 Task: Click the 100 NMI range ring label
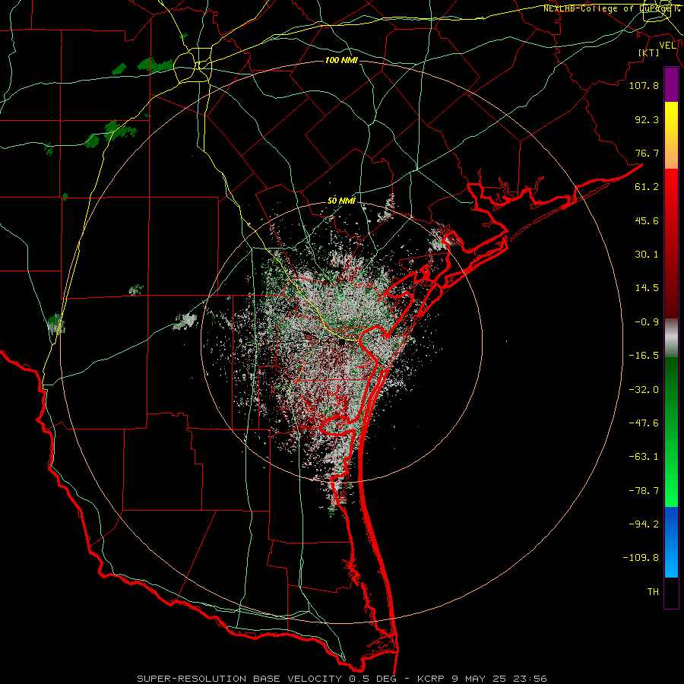click(341, 60)
